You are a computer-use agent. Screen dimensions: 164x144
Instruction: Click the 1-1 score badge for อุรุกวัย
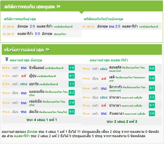click(x=72, y=84)
